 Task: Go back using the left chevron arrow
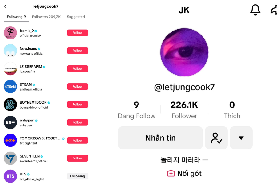click(5, 6)
